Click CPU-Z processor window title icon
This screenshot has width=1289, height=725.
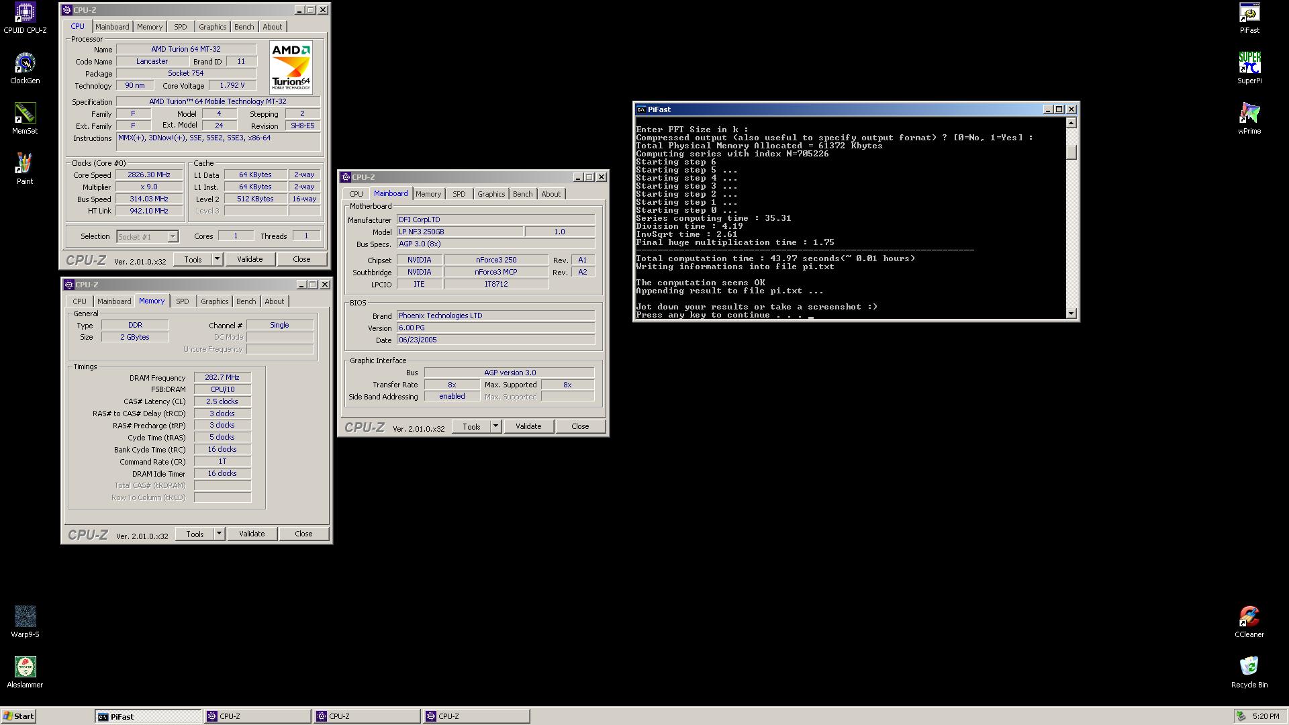[67, 10]
